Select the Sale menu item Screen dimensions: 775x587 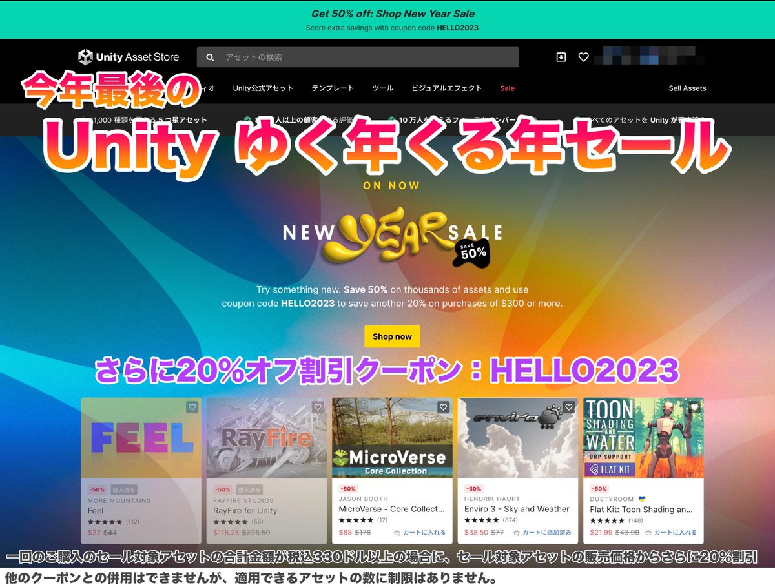tap(507, 88)
